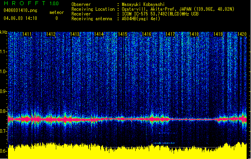
Task: Click the meteor count value 0
Action: coord(57,18)
